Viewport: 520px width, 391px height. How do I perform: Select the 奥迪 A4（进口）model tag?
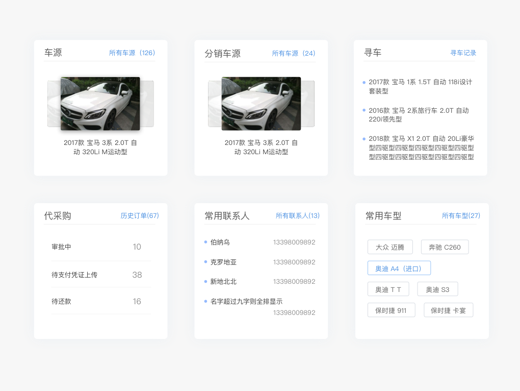(399, 268)
